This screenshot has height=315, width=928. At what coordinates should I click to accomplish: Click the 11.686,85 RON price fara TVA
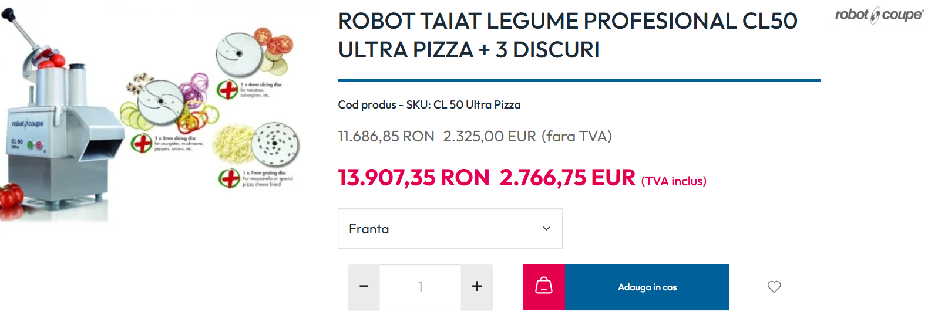pos(386,136)
